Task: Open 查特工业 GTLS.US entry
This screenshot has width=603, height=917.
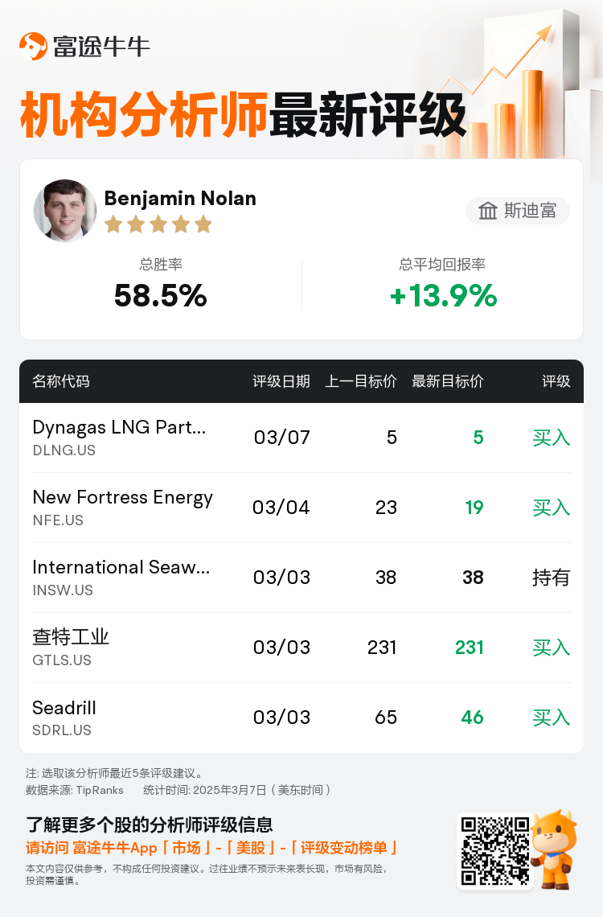Action: (301, 648)
